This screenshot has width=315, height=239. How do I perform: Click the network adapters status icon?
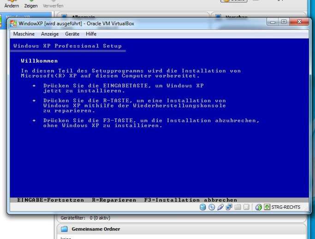tap(229, 207)
